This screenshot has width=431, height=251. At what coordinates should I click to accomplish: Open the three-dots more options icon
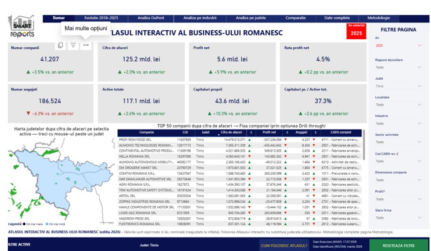pyautogui.click(x=86, y=45)
